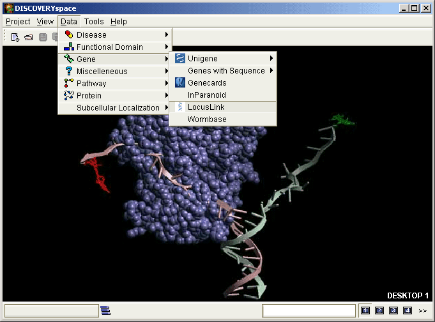Expand the Functional Domain submenu arrow
Image resolution: width=435 pixels, height=322 pixels.
coord(167,47)
